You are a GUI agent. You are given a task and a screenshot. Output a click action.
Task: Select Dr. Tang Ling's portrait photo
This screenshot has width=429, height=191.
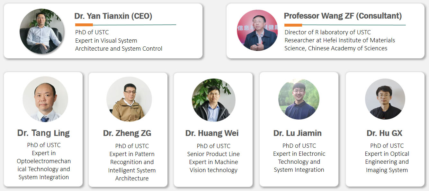45,99
